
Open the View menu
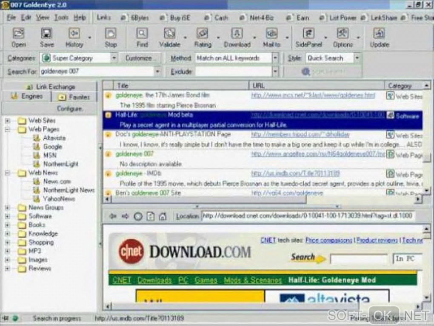pyautogui.click(x=43, y=17)
